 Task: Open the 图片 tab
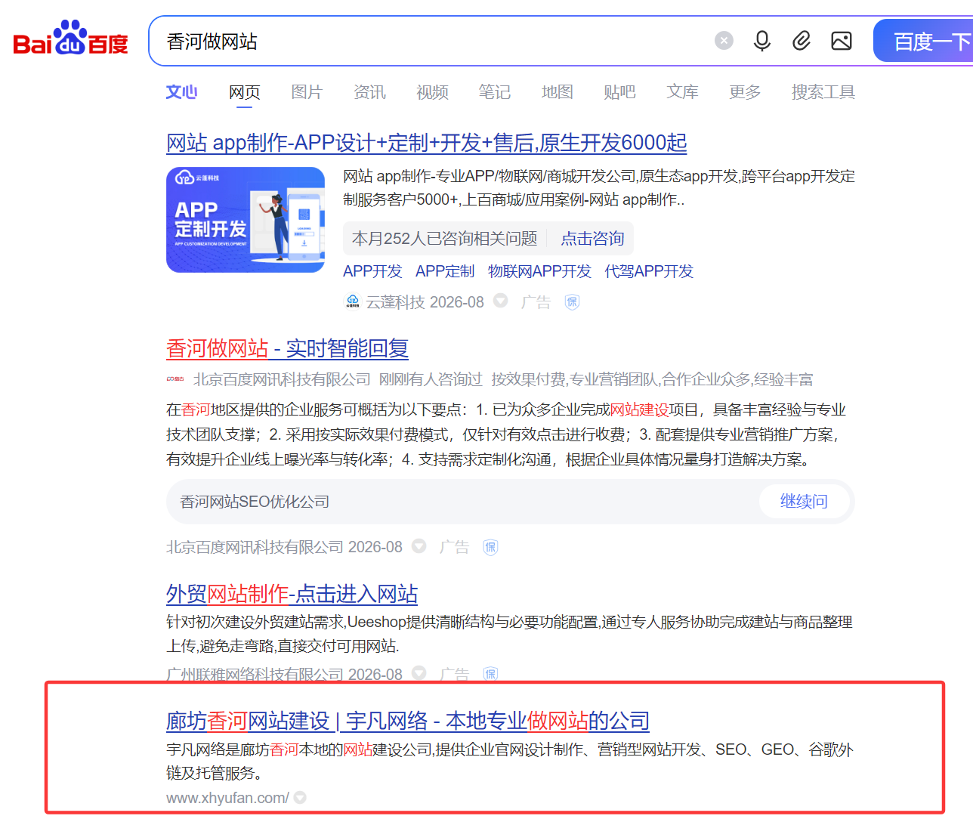tap(307, 92)
